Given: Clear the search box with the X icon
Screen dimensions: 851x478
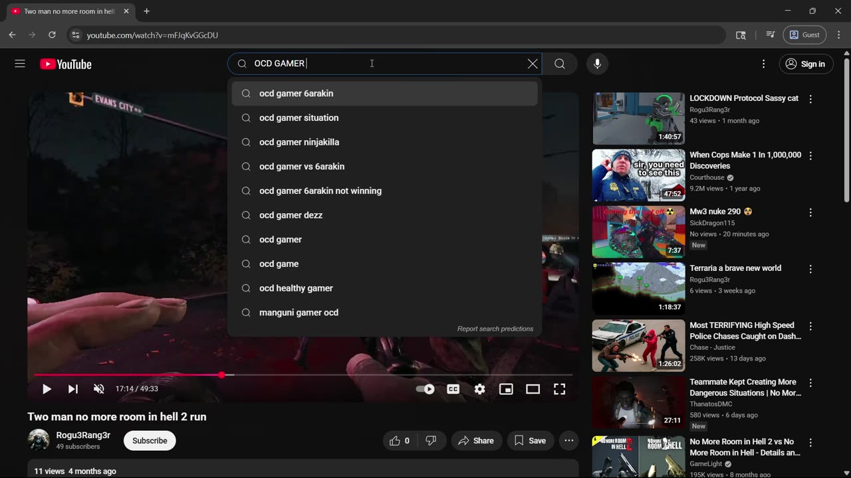Looking at the screenshot, I should pos(533,64).
